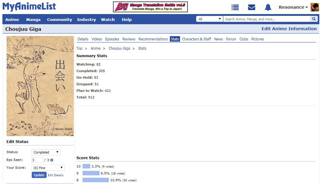Go to MyAnimeList home logo
This screenshot has height=184, width=322.
(x=29, y=7)
